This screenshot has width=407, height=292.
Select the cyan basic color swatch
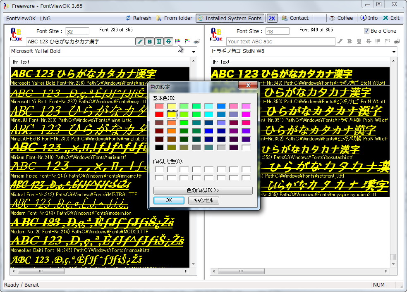209,114
